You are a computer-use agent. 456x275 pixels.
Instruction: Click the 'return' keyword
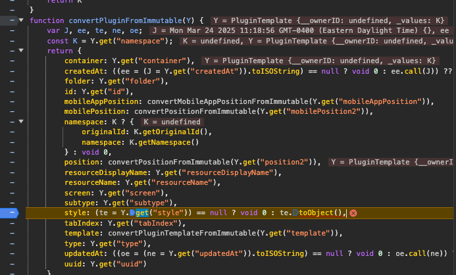tap(60, 51)
